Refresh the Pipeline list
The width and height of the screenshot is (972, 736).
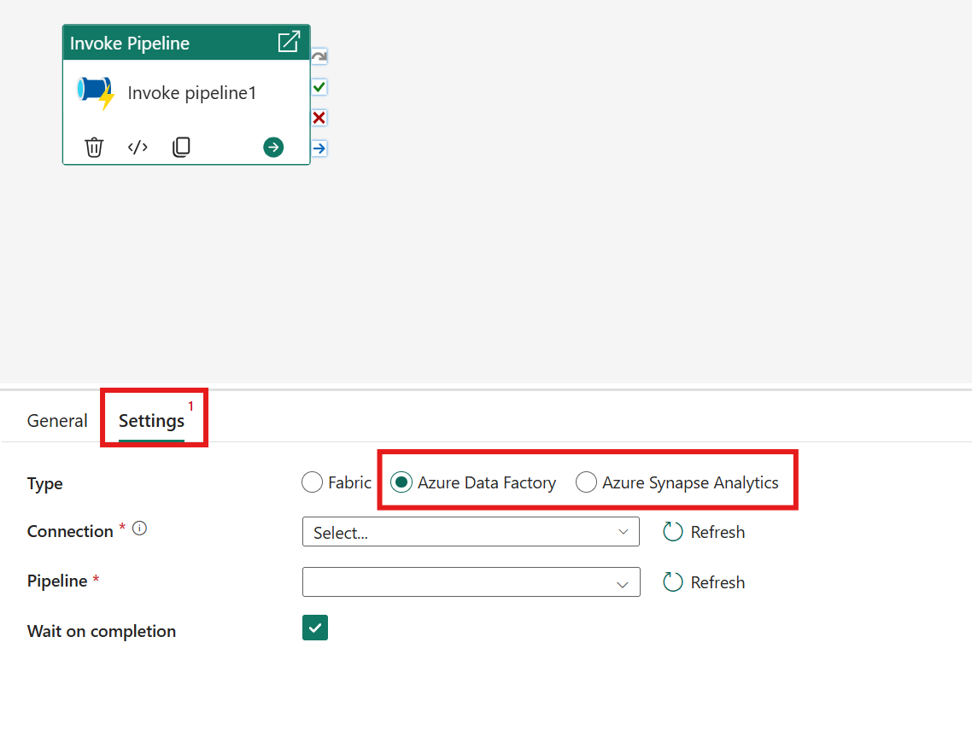[x=703, y=581]
